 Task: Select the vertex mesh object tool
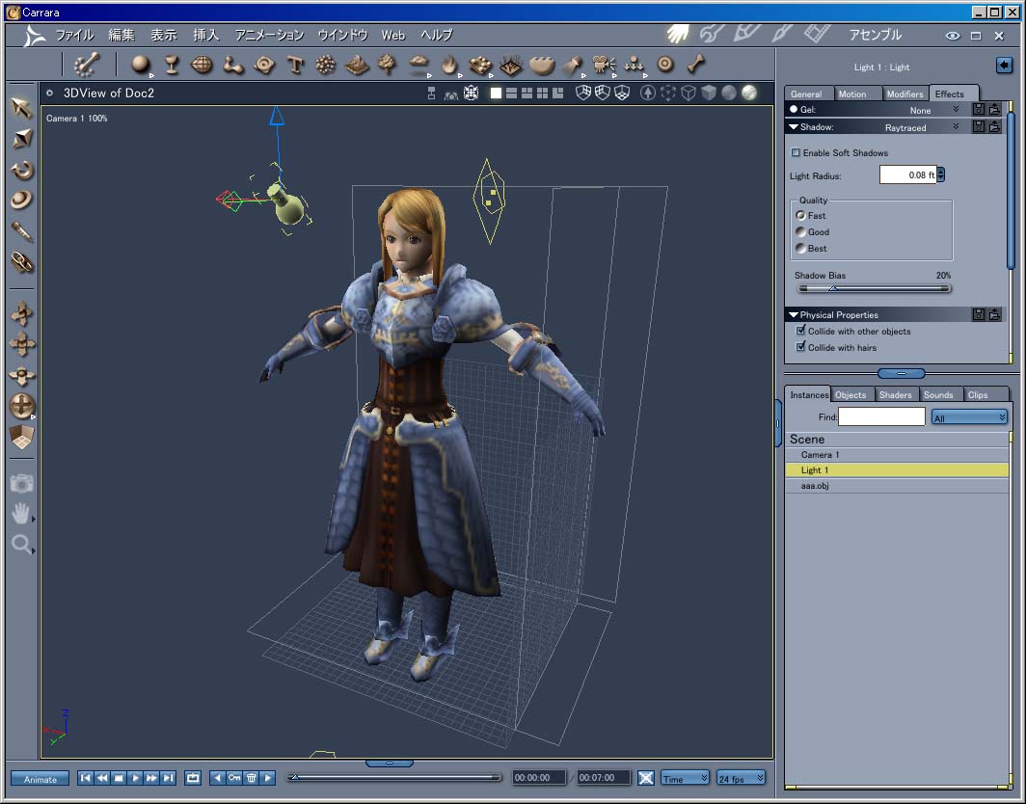[x=202, y=65]
